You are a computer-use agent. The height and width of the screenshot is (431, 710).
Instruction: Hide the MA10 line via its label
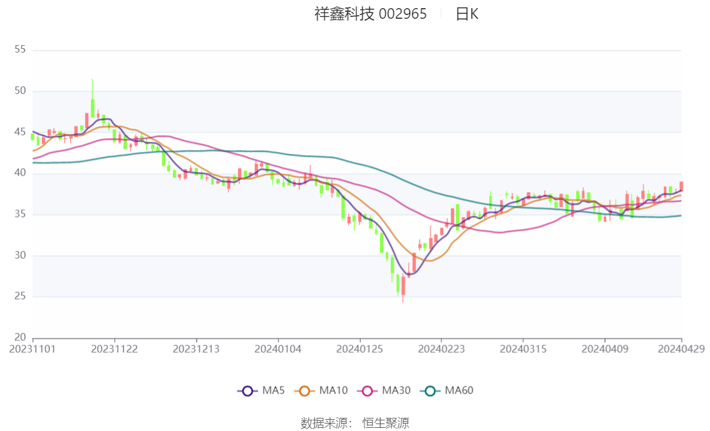pos(333,390)
